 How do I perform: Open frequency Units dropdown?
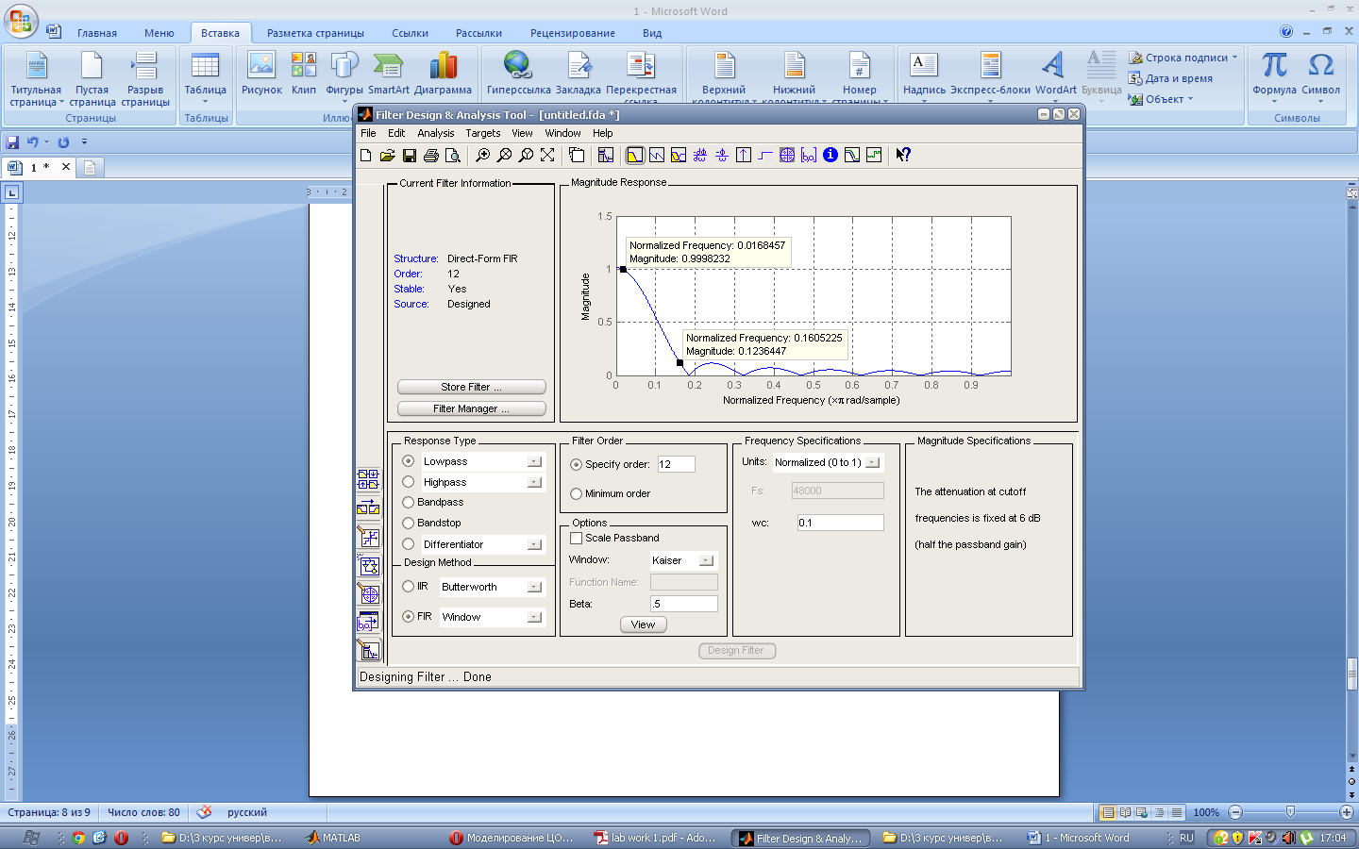873,462
